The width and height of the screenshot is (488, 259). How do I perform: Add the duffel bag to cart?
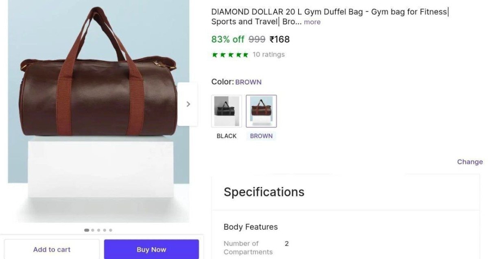coord(52,249)
